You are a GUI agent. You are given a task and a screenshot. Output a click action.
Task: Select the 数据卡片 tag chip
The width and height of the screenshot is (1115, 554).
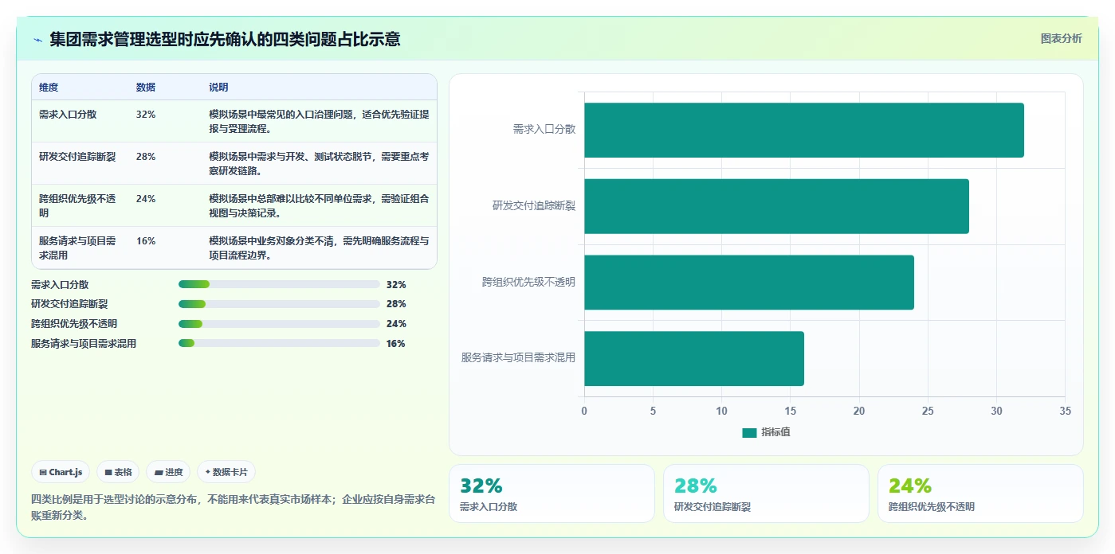226,472
